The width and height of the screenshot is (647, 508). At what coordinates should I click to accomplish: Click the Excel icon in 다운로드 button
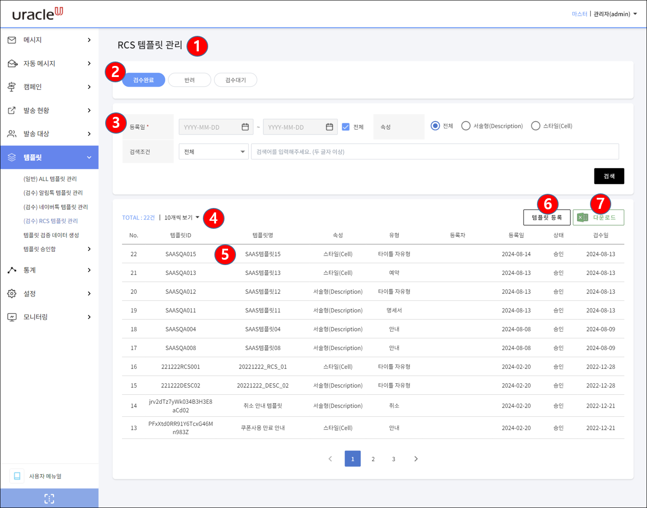[583, 217]
